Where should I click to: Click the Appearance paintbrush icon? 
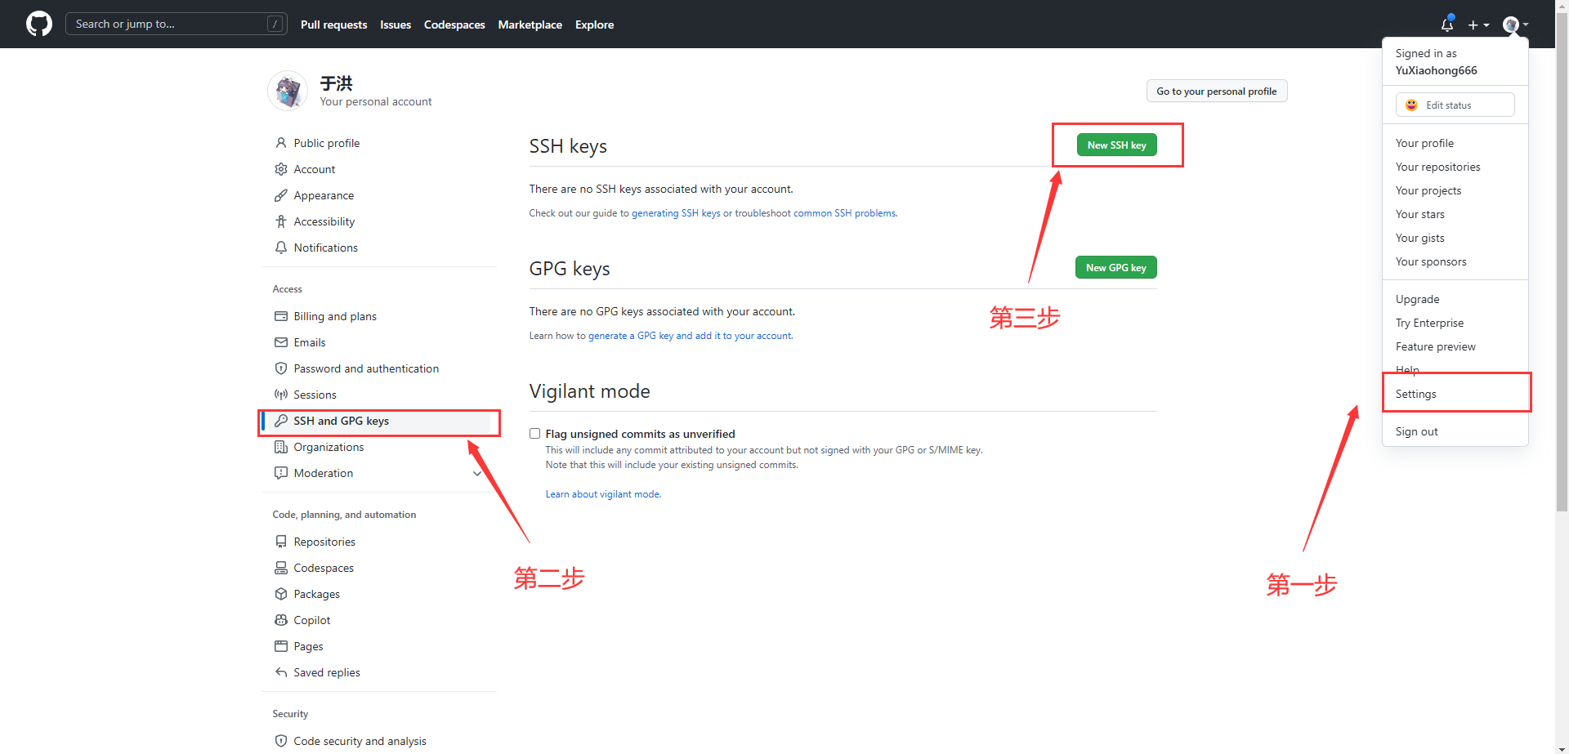click(281, 195)
